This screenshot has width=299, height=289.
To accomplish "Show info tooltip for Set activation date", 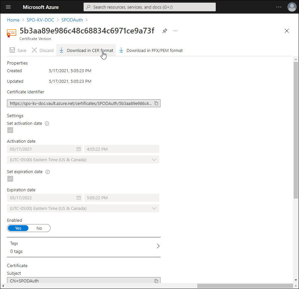I will point(47,123).
